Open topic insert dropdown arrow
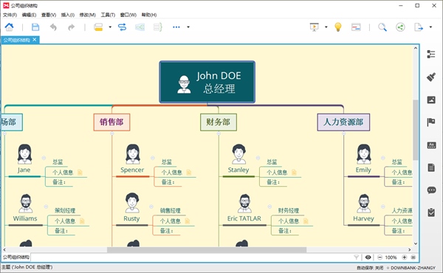 [110, 27]
